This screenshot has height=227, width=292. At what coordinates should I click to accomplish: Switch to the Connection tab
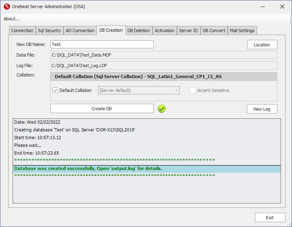click(22, 31)
